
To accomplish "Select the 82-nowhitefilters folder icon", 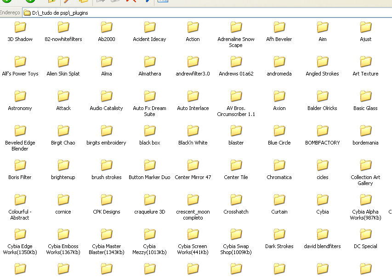I will (x=63, y=27).
